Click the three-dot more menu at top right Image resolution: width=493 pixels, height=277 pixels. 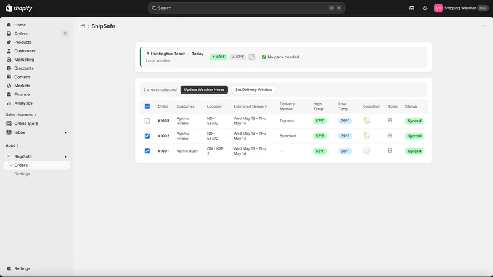click(483, 26)
